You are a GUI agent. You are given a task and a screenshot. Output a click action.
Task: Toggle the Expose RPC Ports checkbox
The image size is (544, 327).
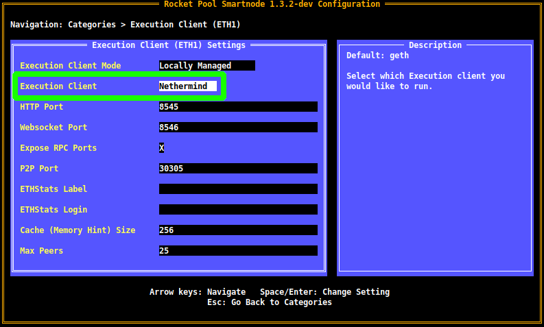(x=162, y=148)
